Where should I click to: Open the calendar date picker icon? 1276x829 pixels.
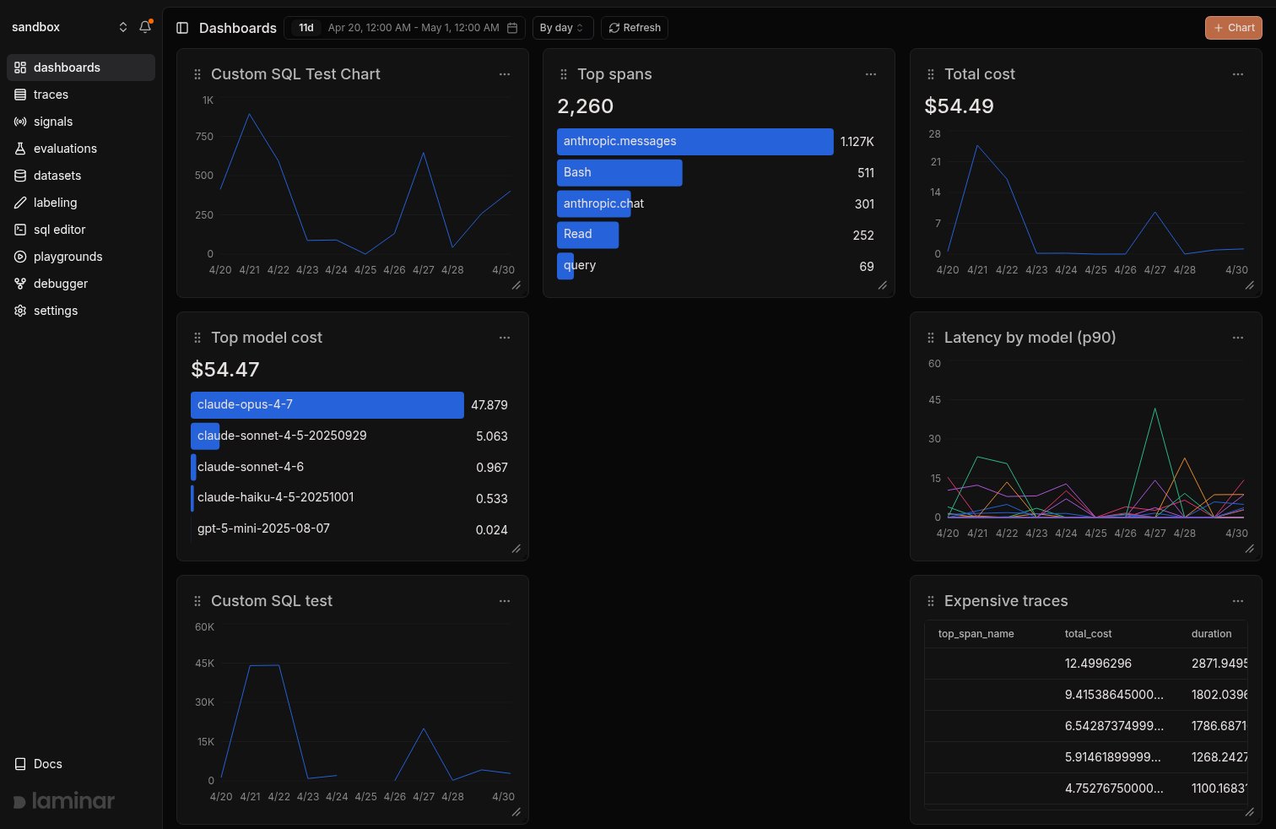point(512,28)
